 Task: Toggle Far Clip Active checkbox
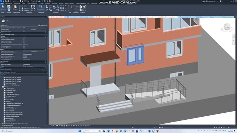point(24,43)
